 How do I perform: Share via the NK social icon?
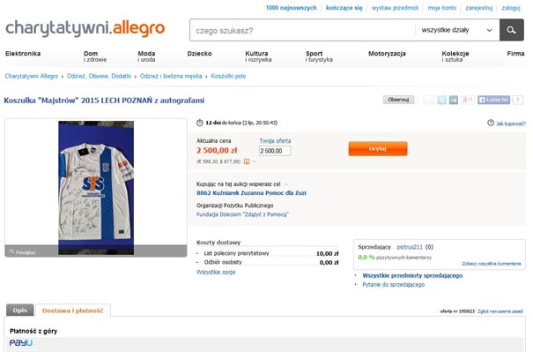tap(454, 100)
